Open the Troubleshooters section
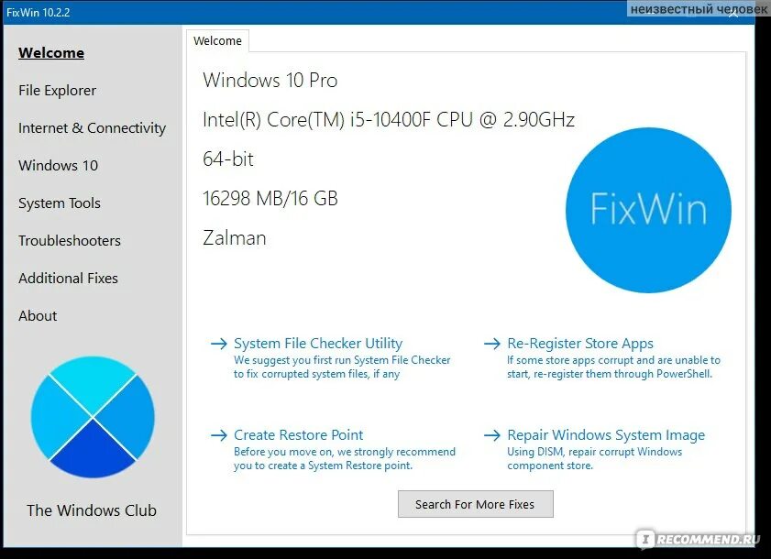Viewport: 771px width, 559px height. pos(70,240)
